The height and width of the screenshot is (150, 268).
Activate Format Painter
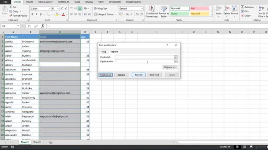click(18, 16)
